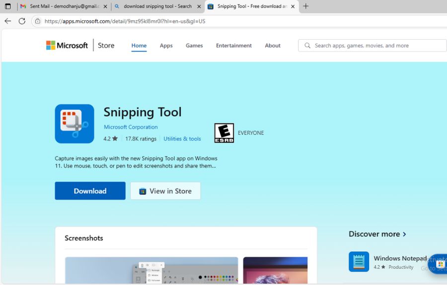
Task: Open the Store link beside Microsoft logo
Action: (106, 46)
